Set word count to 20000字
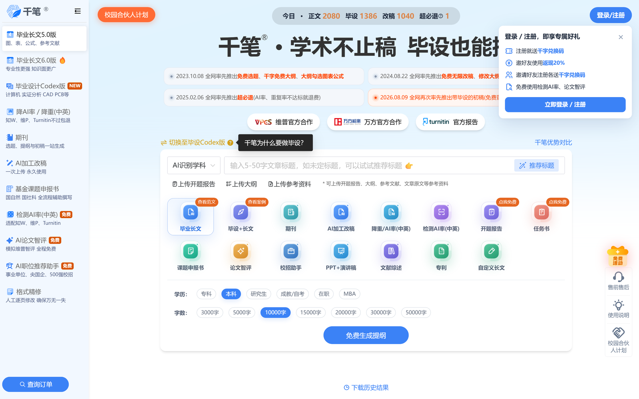The width and height of the screenshot is (639, 399). point(346,313)
